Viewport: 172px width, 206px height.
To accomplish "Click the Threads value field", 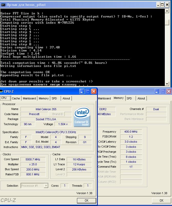I will click(x=88, y=186).
